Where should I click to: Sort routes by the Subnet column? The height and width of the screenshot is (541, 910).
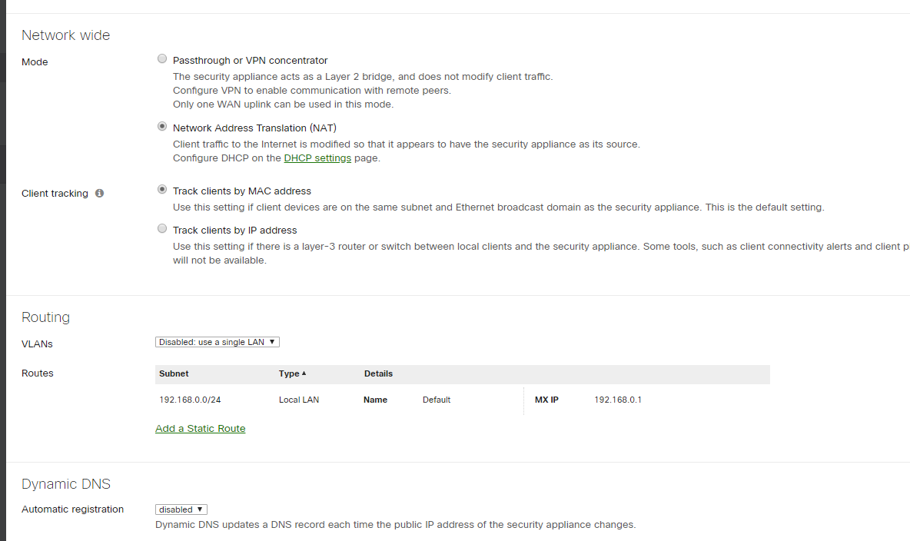click(x=174, y=373)
